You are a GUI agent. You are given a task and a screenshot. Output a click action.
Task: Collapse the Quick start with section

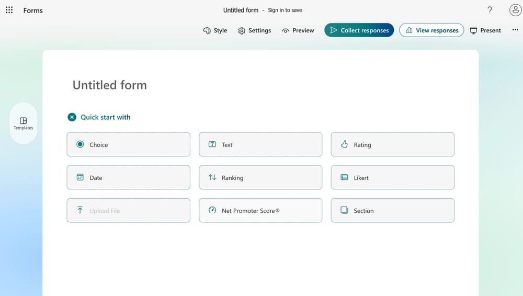pos(72,117)
